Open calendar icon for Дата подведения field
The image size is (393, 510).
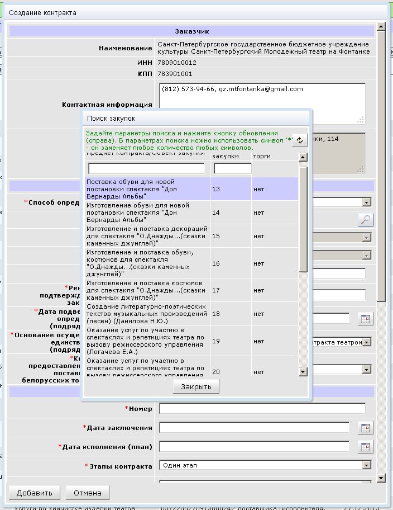[366, 318]
